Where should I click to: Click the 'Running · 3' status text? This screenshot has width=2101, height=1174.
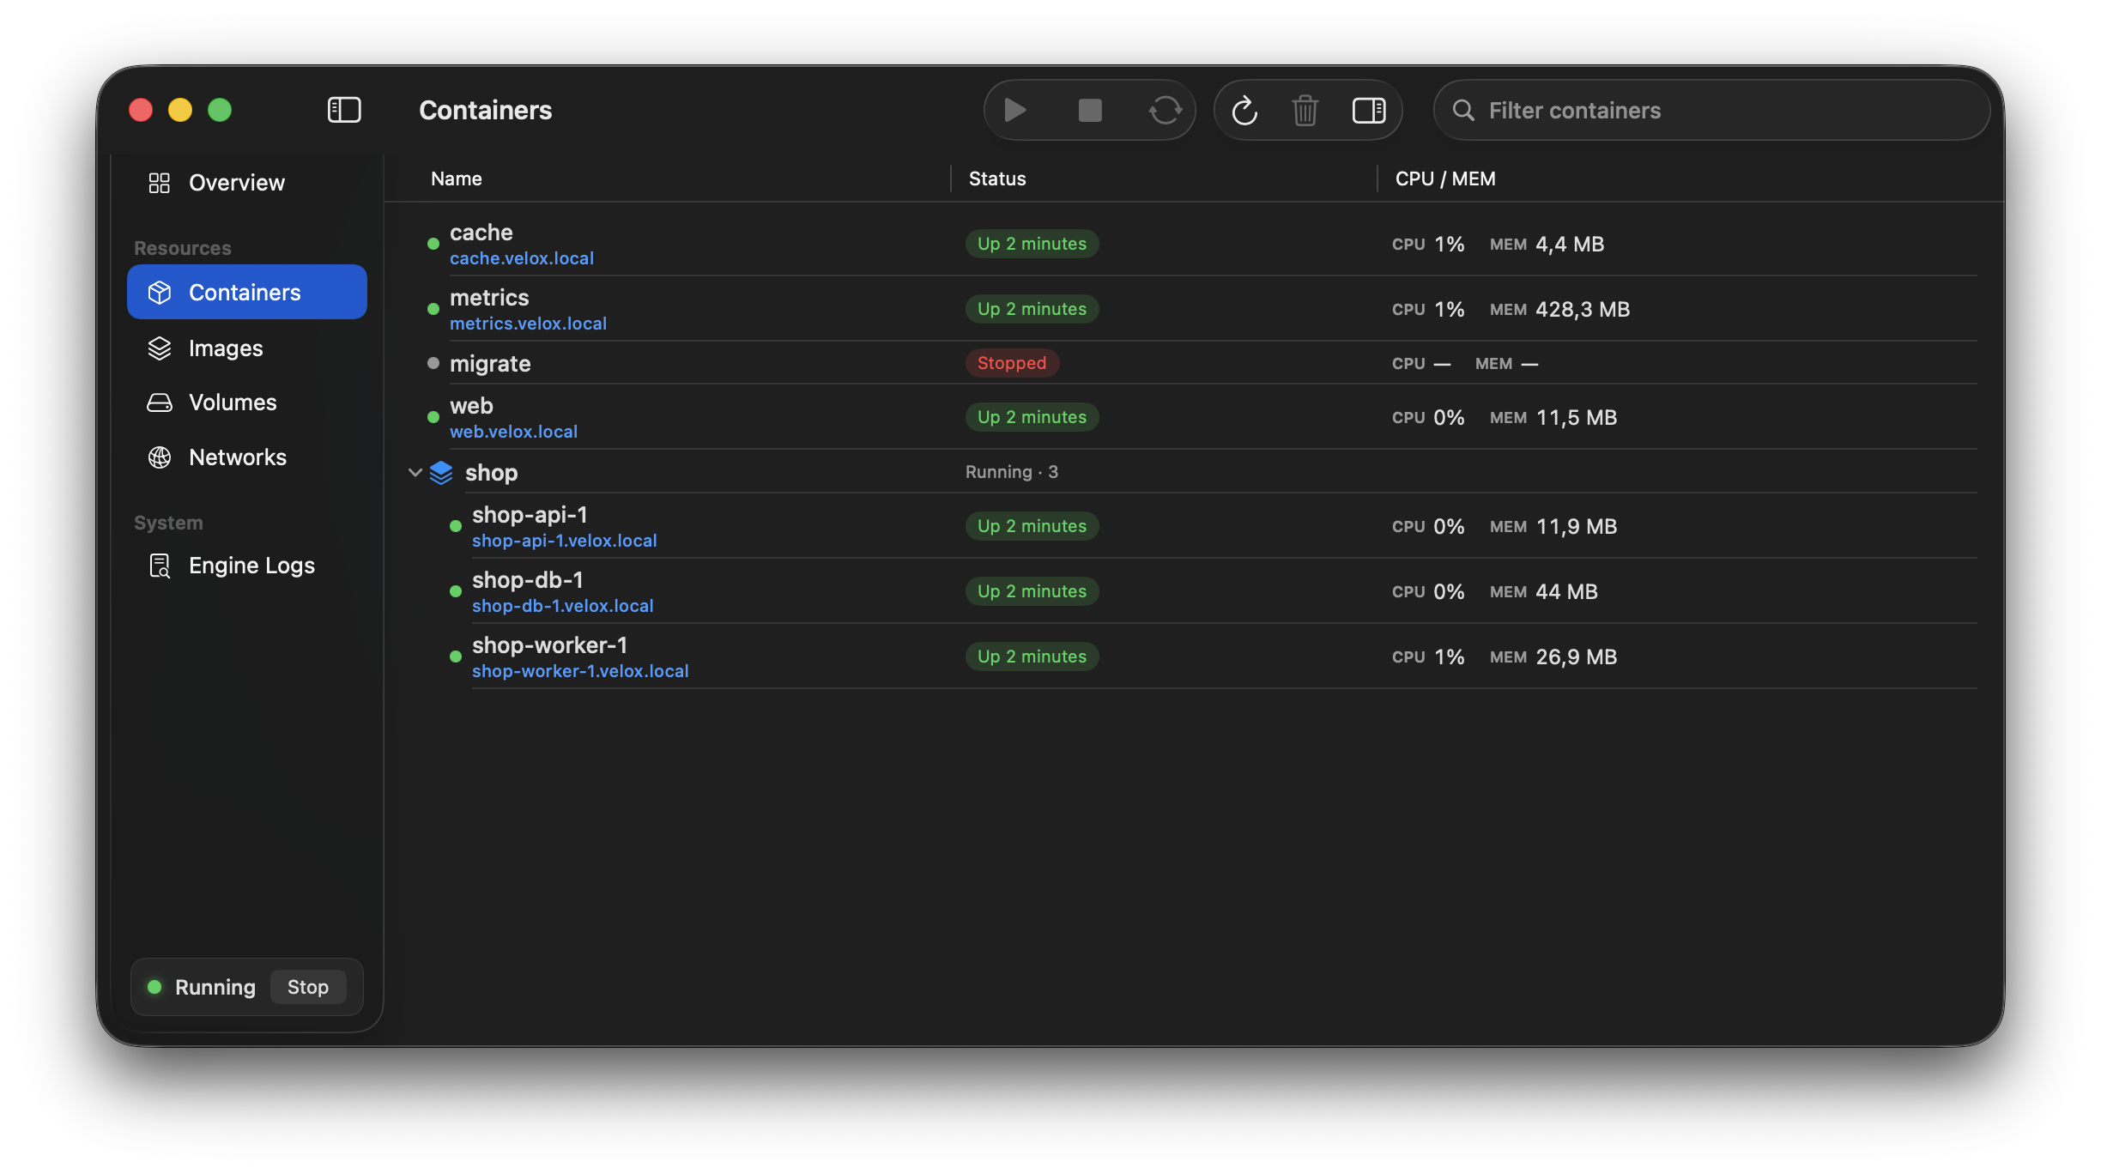click(x=1012, y=472)
